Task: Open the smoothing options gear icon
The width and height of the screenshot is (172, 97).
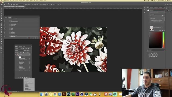Action: tap(51, 4)
